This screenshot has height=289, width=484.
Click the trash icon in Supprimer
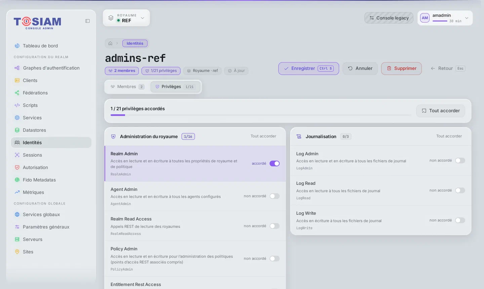[389, 68]
